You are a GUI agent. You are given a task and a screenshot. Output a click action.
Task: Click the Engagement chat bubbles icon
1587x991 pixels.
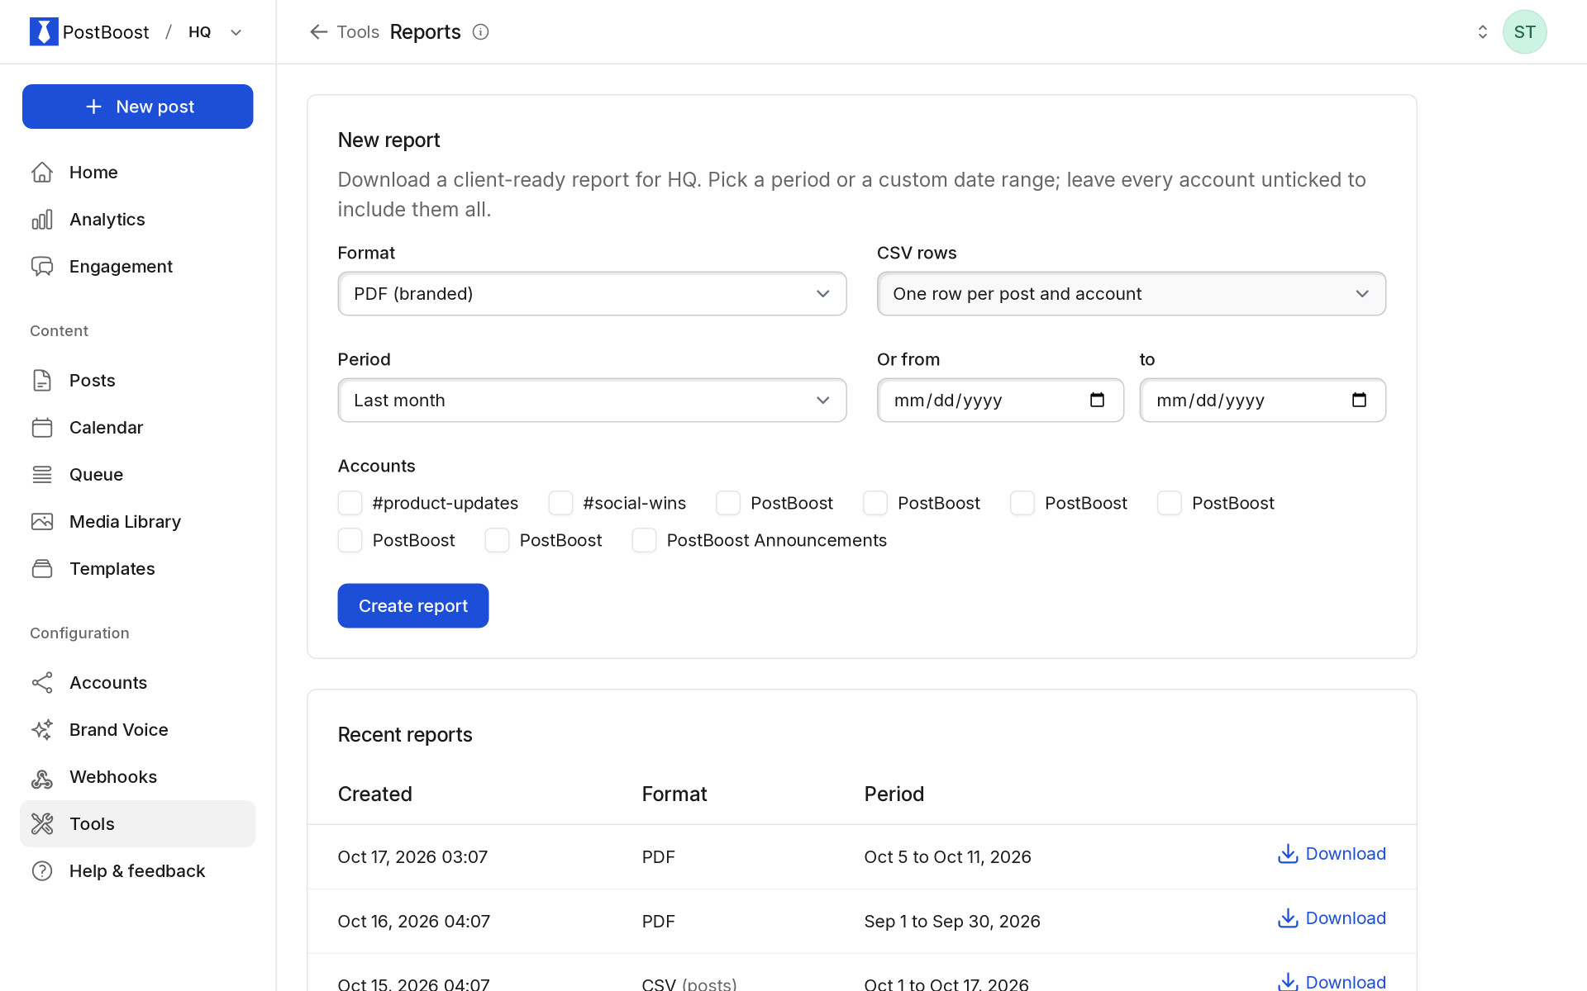click(x=42, y=266)
